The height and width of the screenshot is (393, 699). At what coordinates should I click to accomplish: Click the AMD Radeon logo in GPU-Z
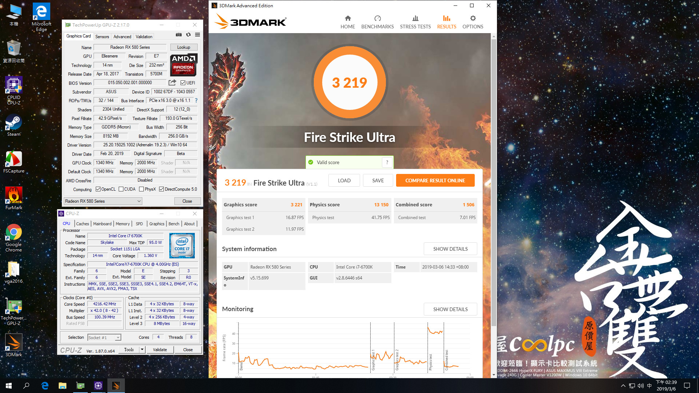click(183, 64)
